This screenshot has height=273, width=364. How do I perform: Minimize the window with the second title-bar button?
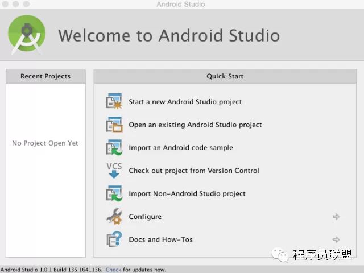click(x=16, y=4)
